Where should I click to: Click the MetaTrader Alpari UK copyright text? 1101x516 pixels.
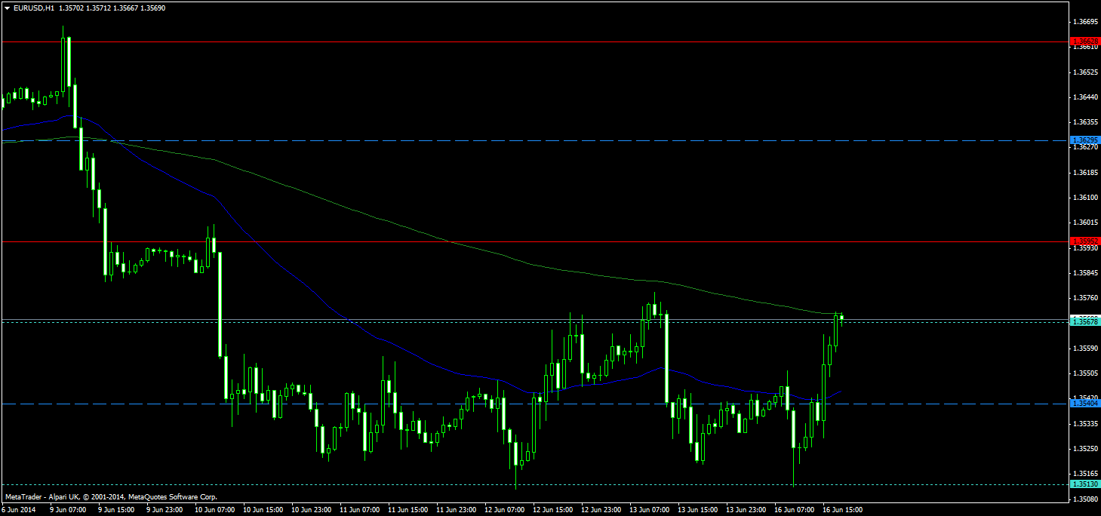111,497
